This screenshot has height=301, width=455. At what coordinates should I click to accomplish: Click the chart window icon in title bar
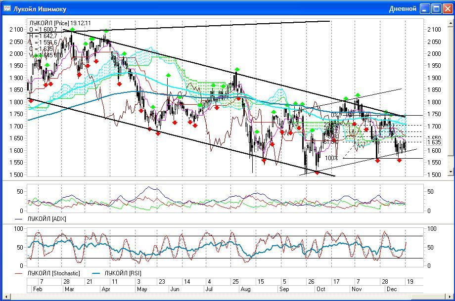point(7,9)
